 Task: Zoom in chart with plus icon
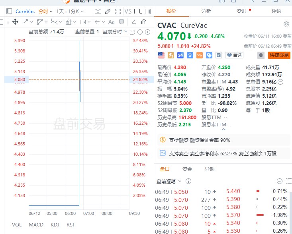point(147,32)
